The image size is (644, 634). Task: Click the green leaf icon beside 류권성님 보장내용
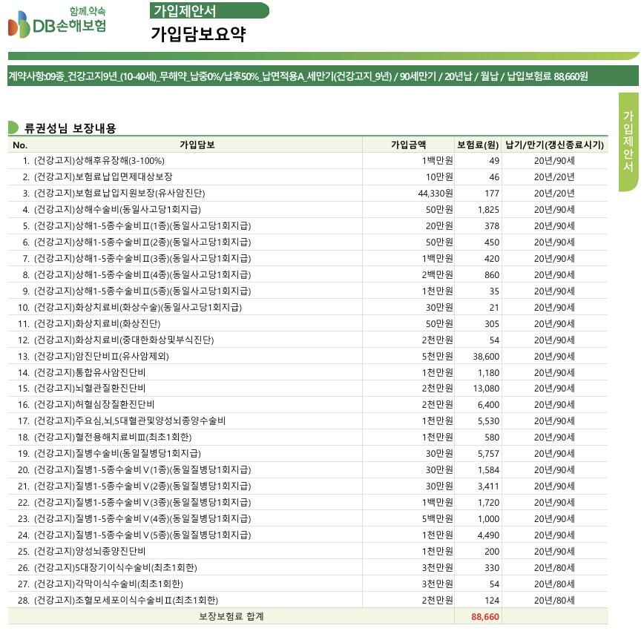[13, 128]
